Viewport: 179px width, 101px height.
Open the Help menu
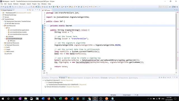(x=49, y=4)
